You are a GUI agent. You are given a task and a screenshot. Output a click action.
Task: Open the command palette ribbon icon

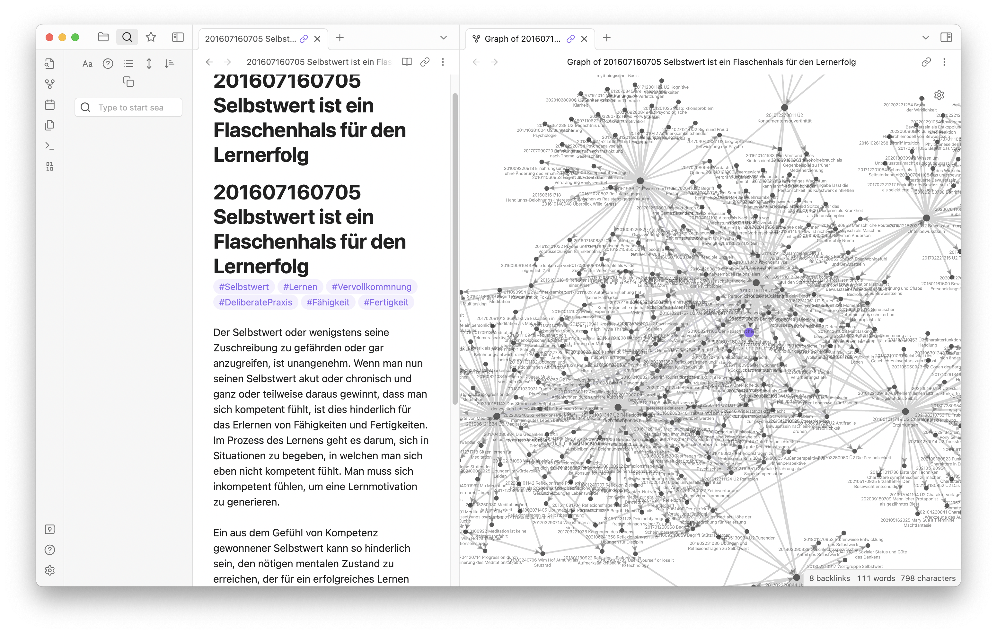50,146
